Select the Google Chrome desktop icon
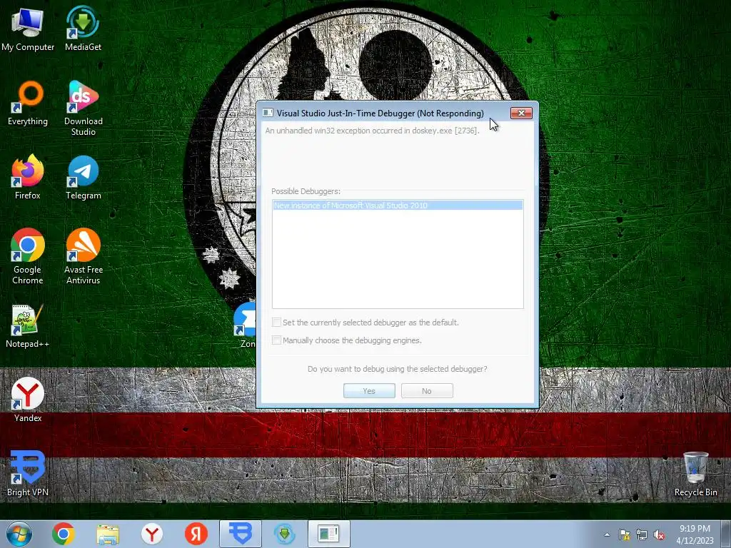Viewport: 731px width, 548px height. [28, 256]
